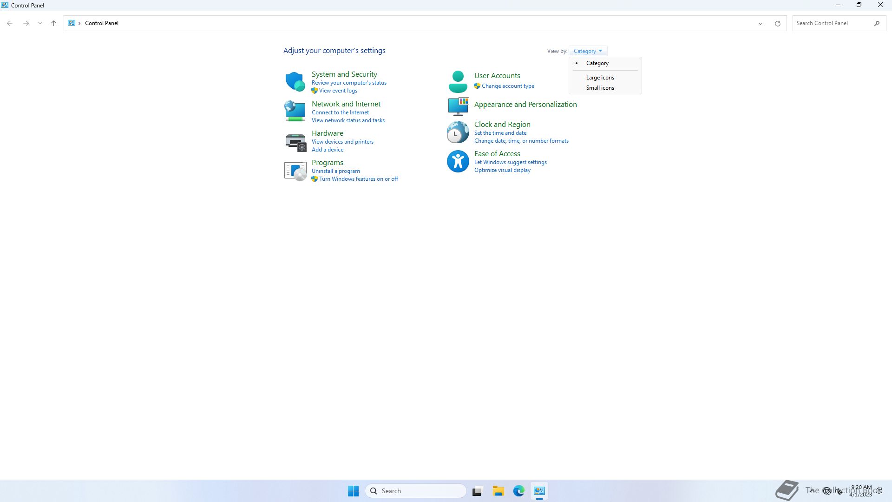Click the Ease of Access icon
The height and width of the screenshot is (502, 892).
[458, 161]
